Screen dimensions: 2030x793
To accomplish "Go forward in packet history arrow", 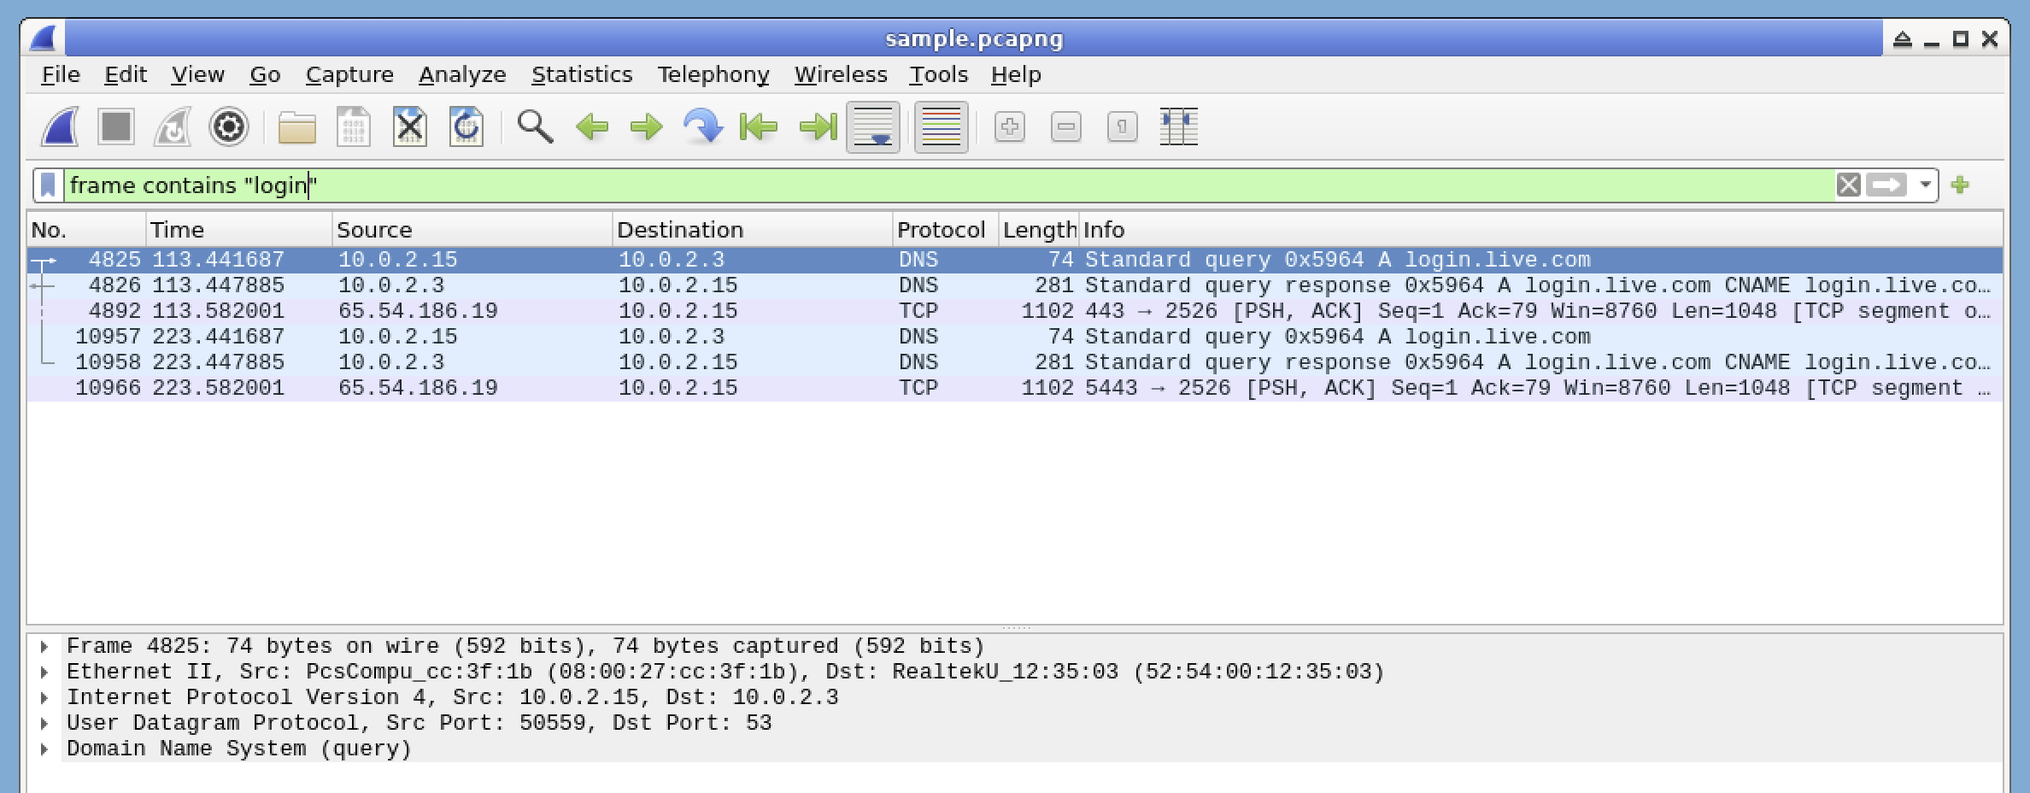I will tap(647, 127).
